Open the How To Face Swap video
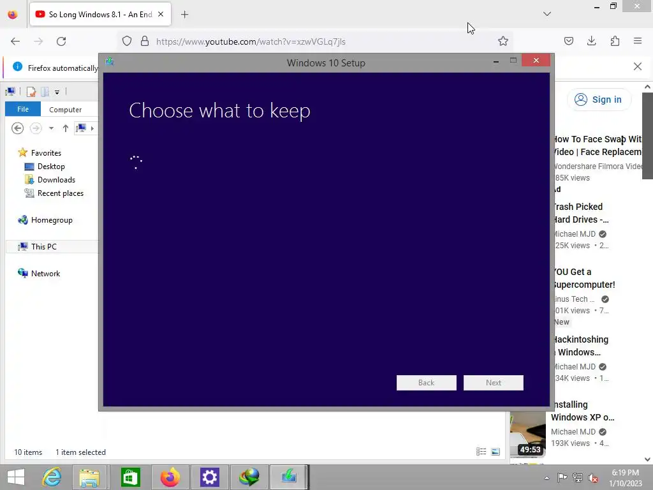 [x=598, y=145]
